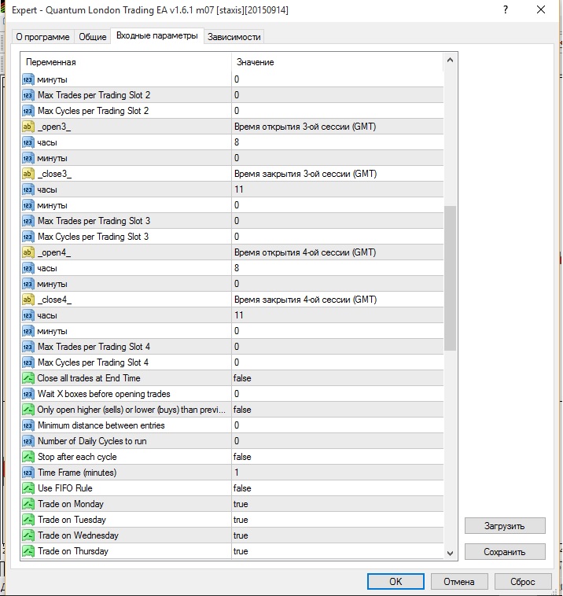Confirm settings with the OK button
The height and width of the screenshot is (596, 563).
point(396,582)
